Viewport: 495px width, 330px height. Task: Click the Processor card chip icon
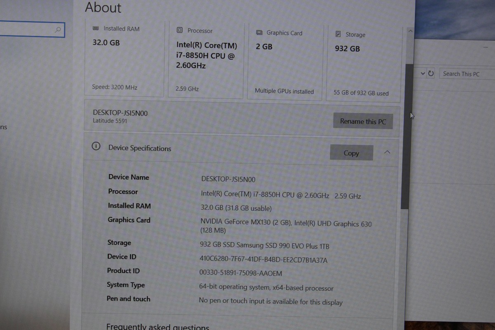(x=179, y=30)
